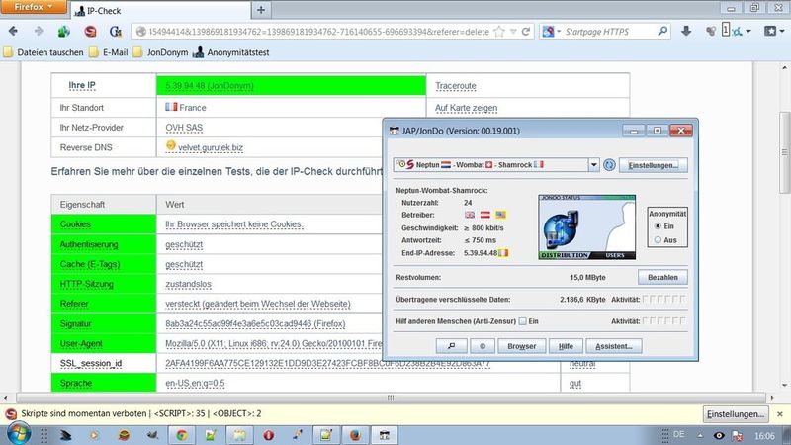The image size is (791, 445).
Task: Click the DE keyboard language indicator
Action: pos(678,434)
